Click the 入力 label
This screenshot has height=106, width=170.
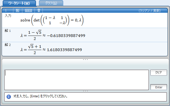coord(8,16)
